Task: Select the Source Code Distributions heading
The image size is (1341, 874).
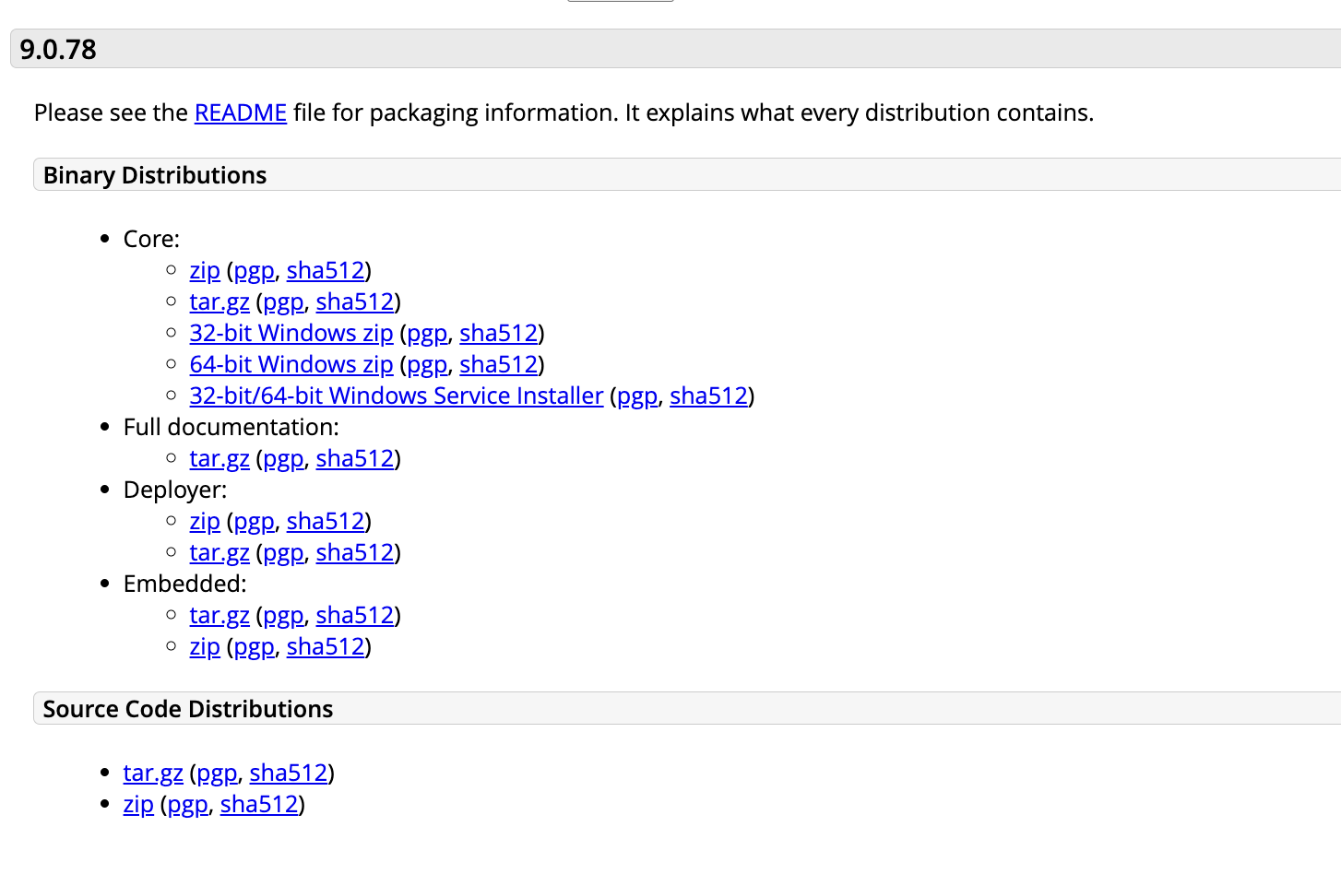Action: (x=188, y=709)
